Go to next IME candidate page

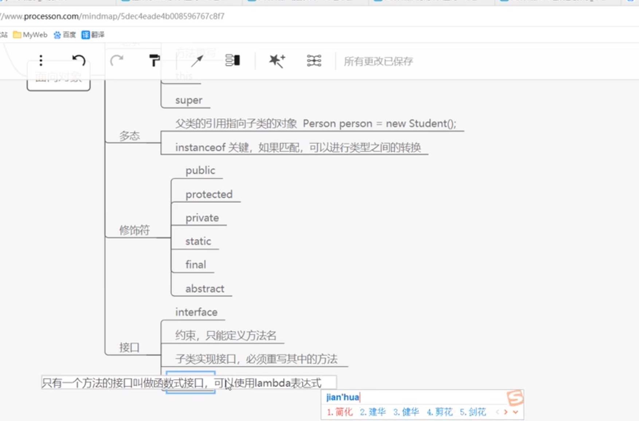pyautogui.click(x=506, y=412)
